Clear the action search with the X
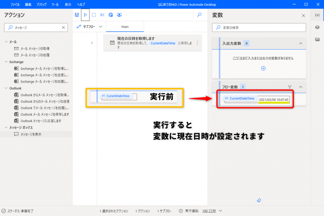The image size is (324, 216). click(63, 28)
